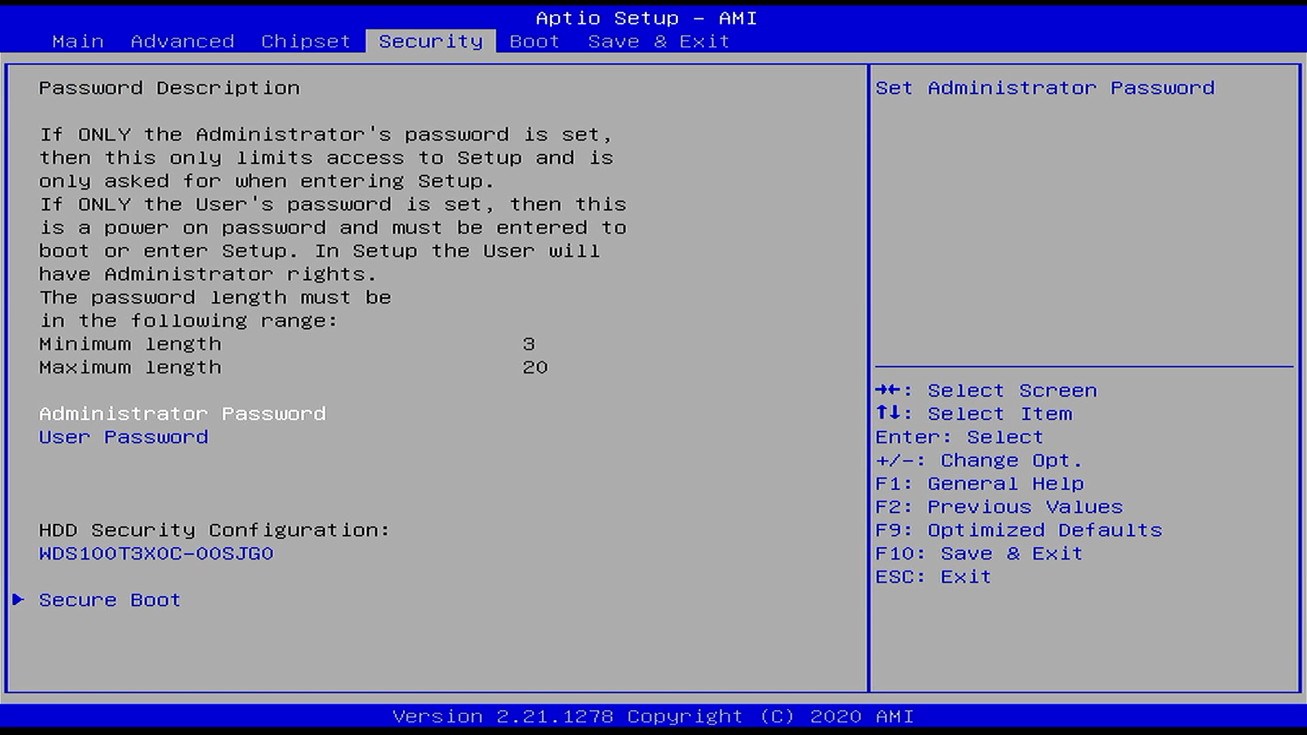The width and height of the screenshot is (1307, 735).
Task: Open the Save & Exit tab
Action: pyautogui.click(x=658, y=42)
